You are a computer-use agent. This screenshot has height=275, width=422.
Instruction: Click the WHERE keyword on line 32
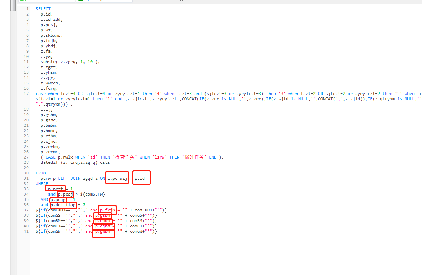pyautogui.click(x=42, y=184)
